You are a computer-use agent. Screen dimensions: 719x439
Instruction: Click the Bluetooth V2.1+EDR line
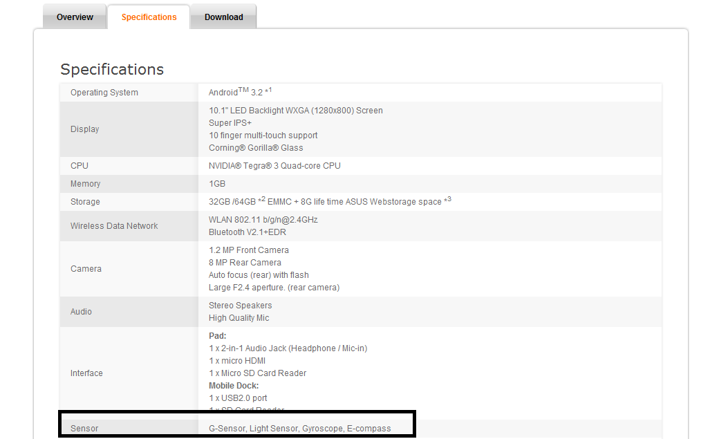point(248,232)
